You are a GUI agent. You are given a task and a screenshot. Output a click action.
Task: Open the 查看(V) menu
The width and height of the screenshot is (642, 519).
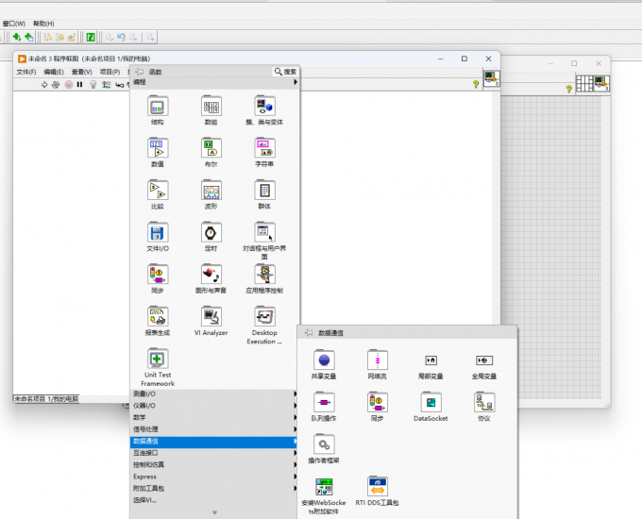82,72
